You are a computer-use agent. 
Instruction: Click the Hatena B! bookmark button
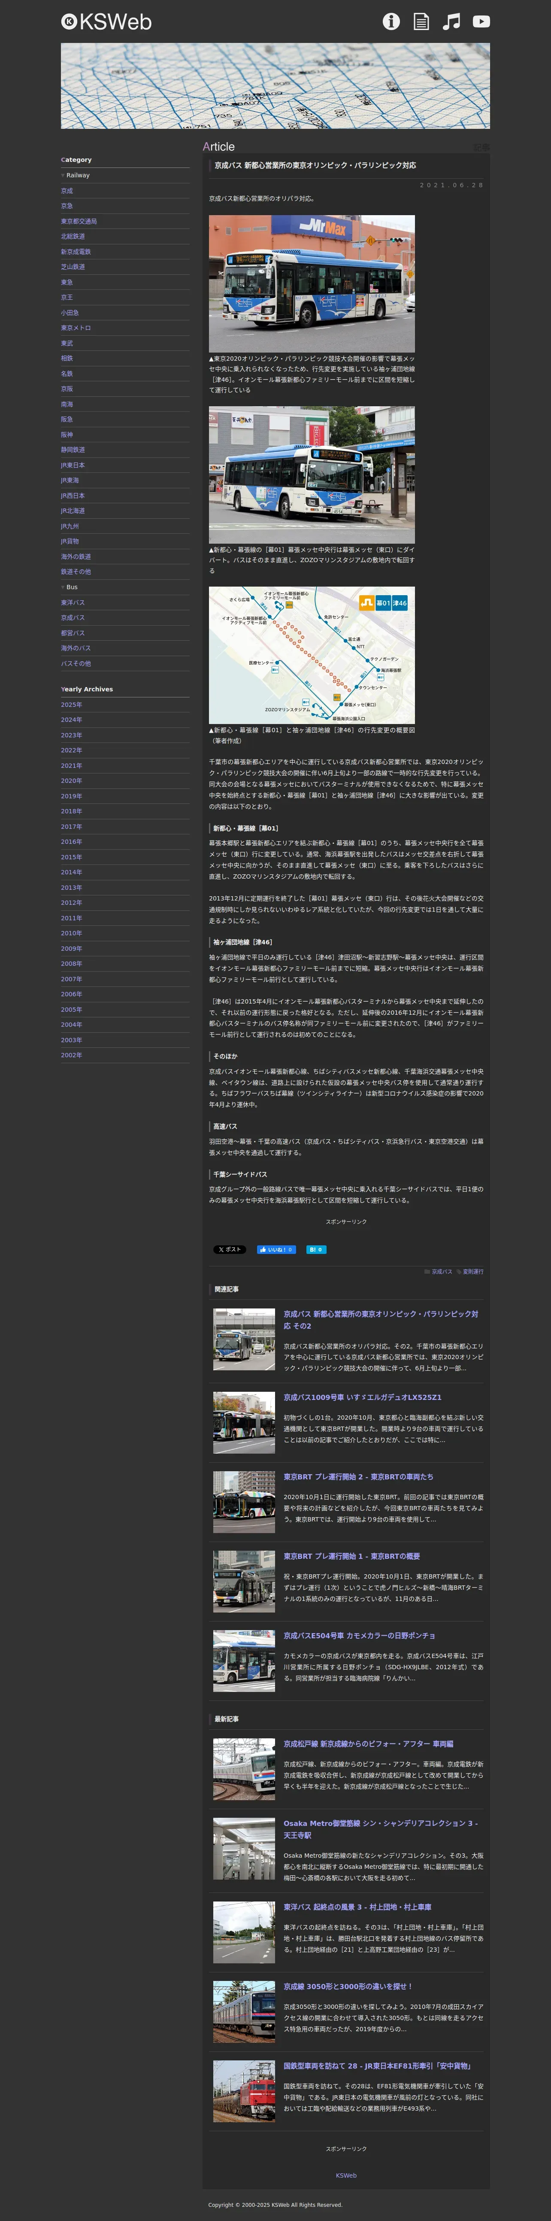[316, 1249]
